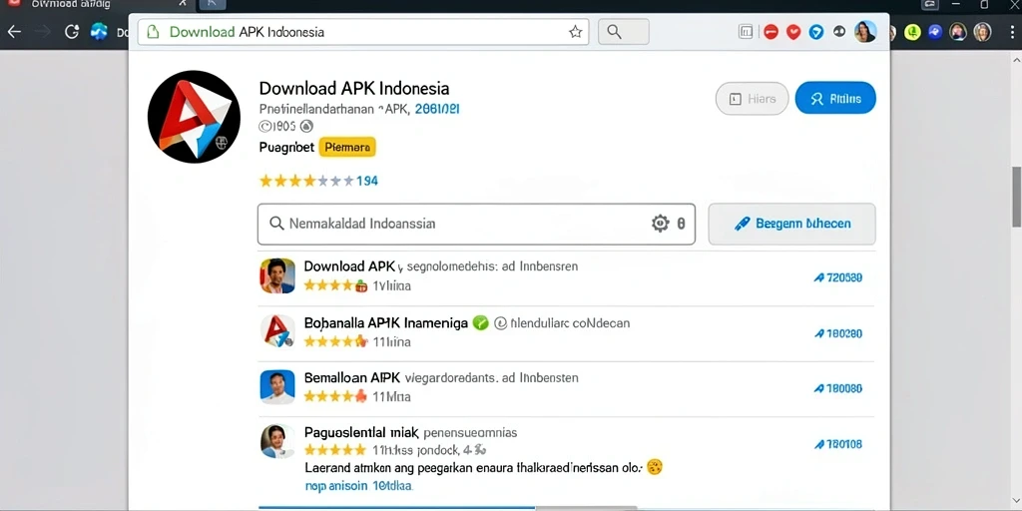Click the red A icon of Bohanalla result
This screenshot has width=1022, height=511.
coord(277,331)
